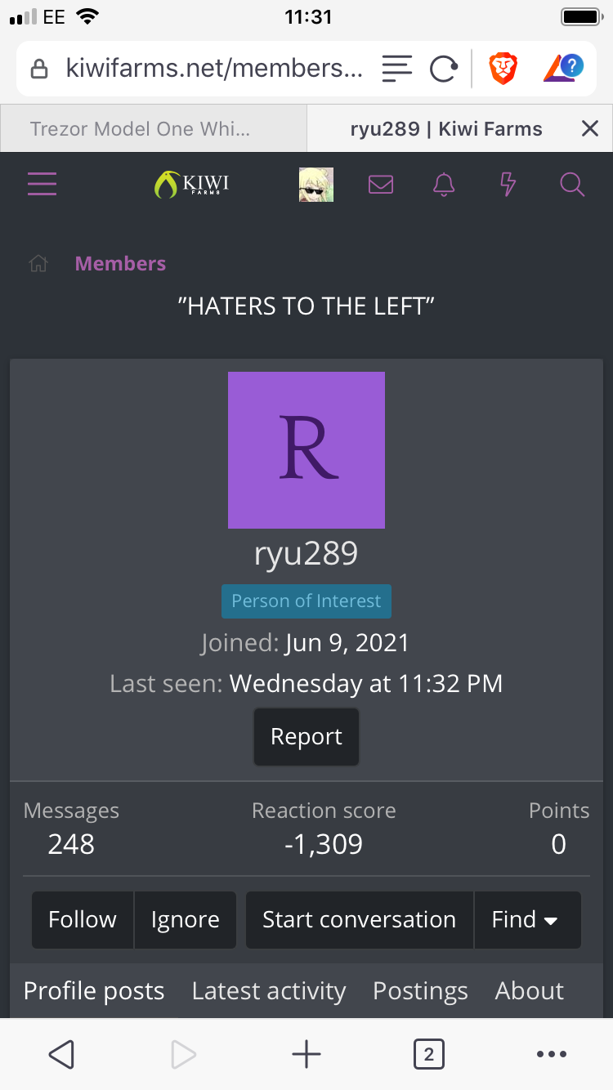Open the forum search magnifier icon
613x1090 pixels.
(x=572, y=185)
